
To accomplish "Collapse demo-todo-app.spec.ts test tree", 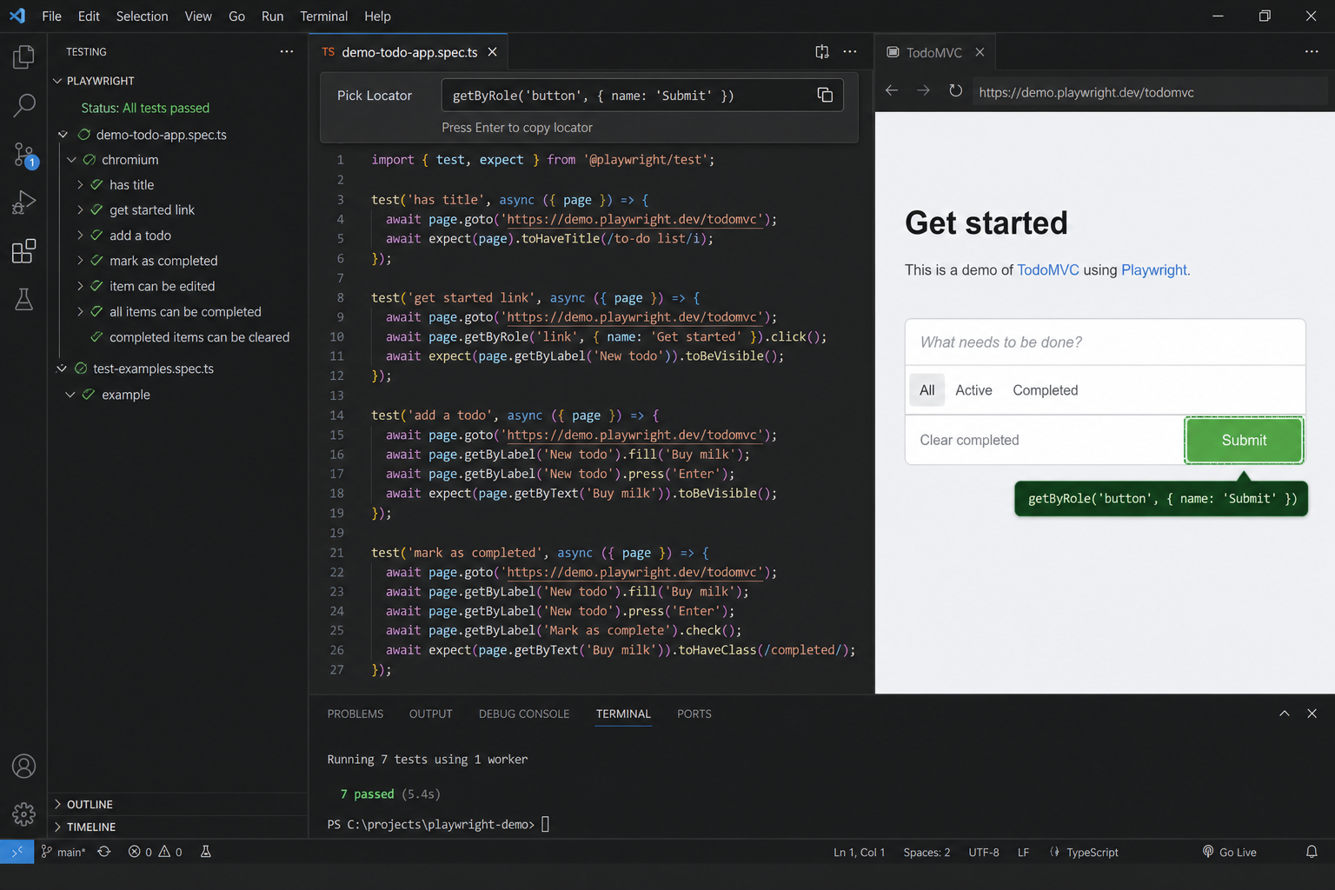I will point(63,135).
